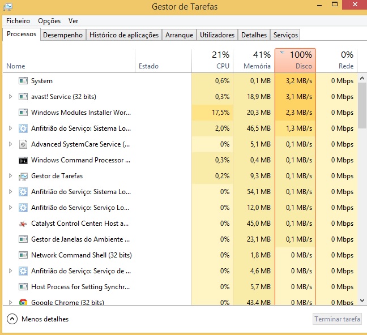This screenshot has height=335, width=367.
Task: Select Windows Command Processor row name
Action: tap(81, 160)
